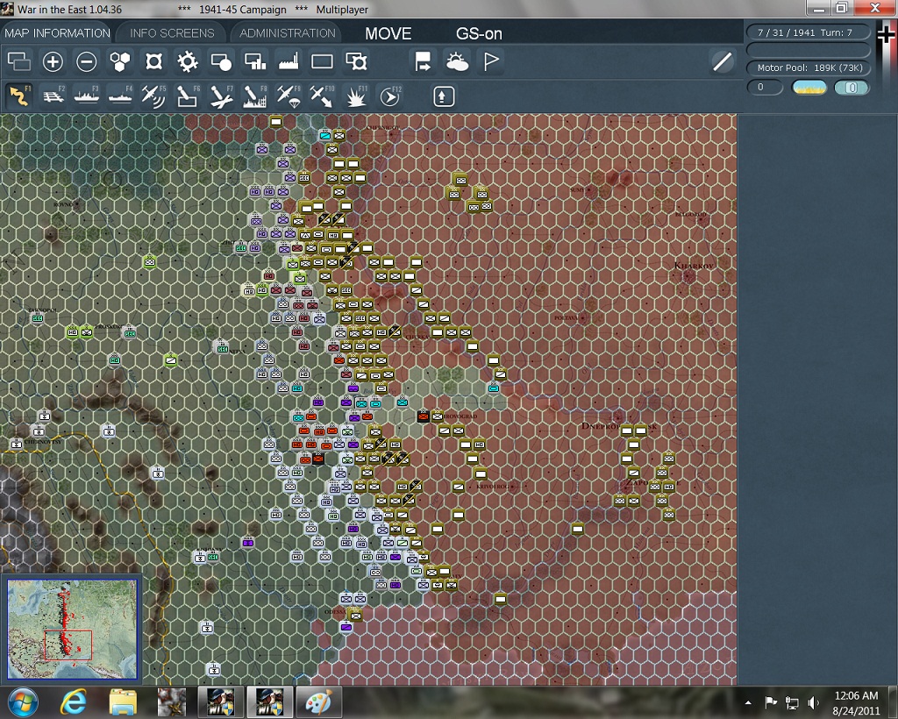Click the rectangle-with-unit-frame icon
The image size is (898, 719).
click(356, 61)
